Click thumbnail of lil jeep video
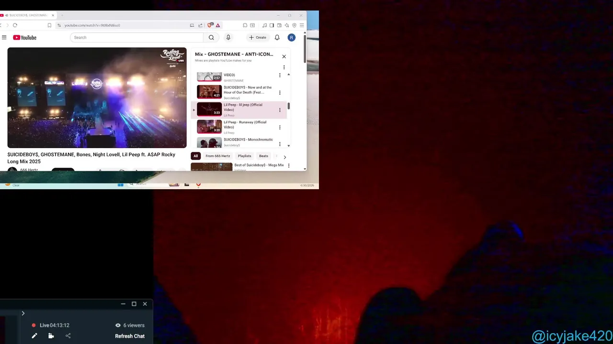This screenshot has height=344, width=613. coord(209,109)
